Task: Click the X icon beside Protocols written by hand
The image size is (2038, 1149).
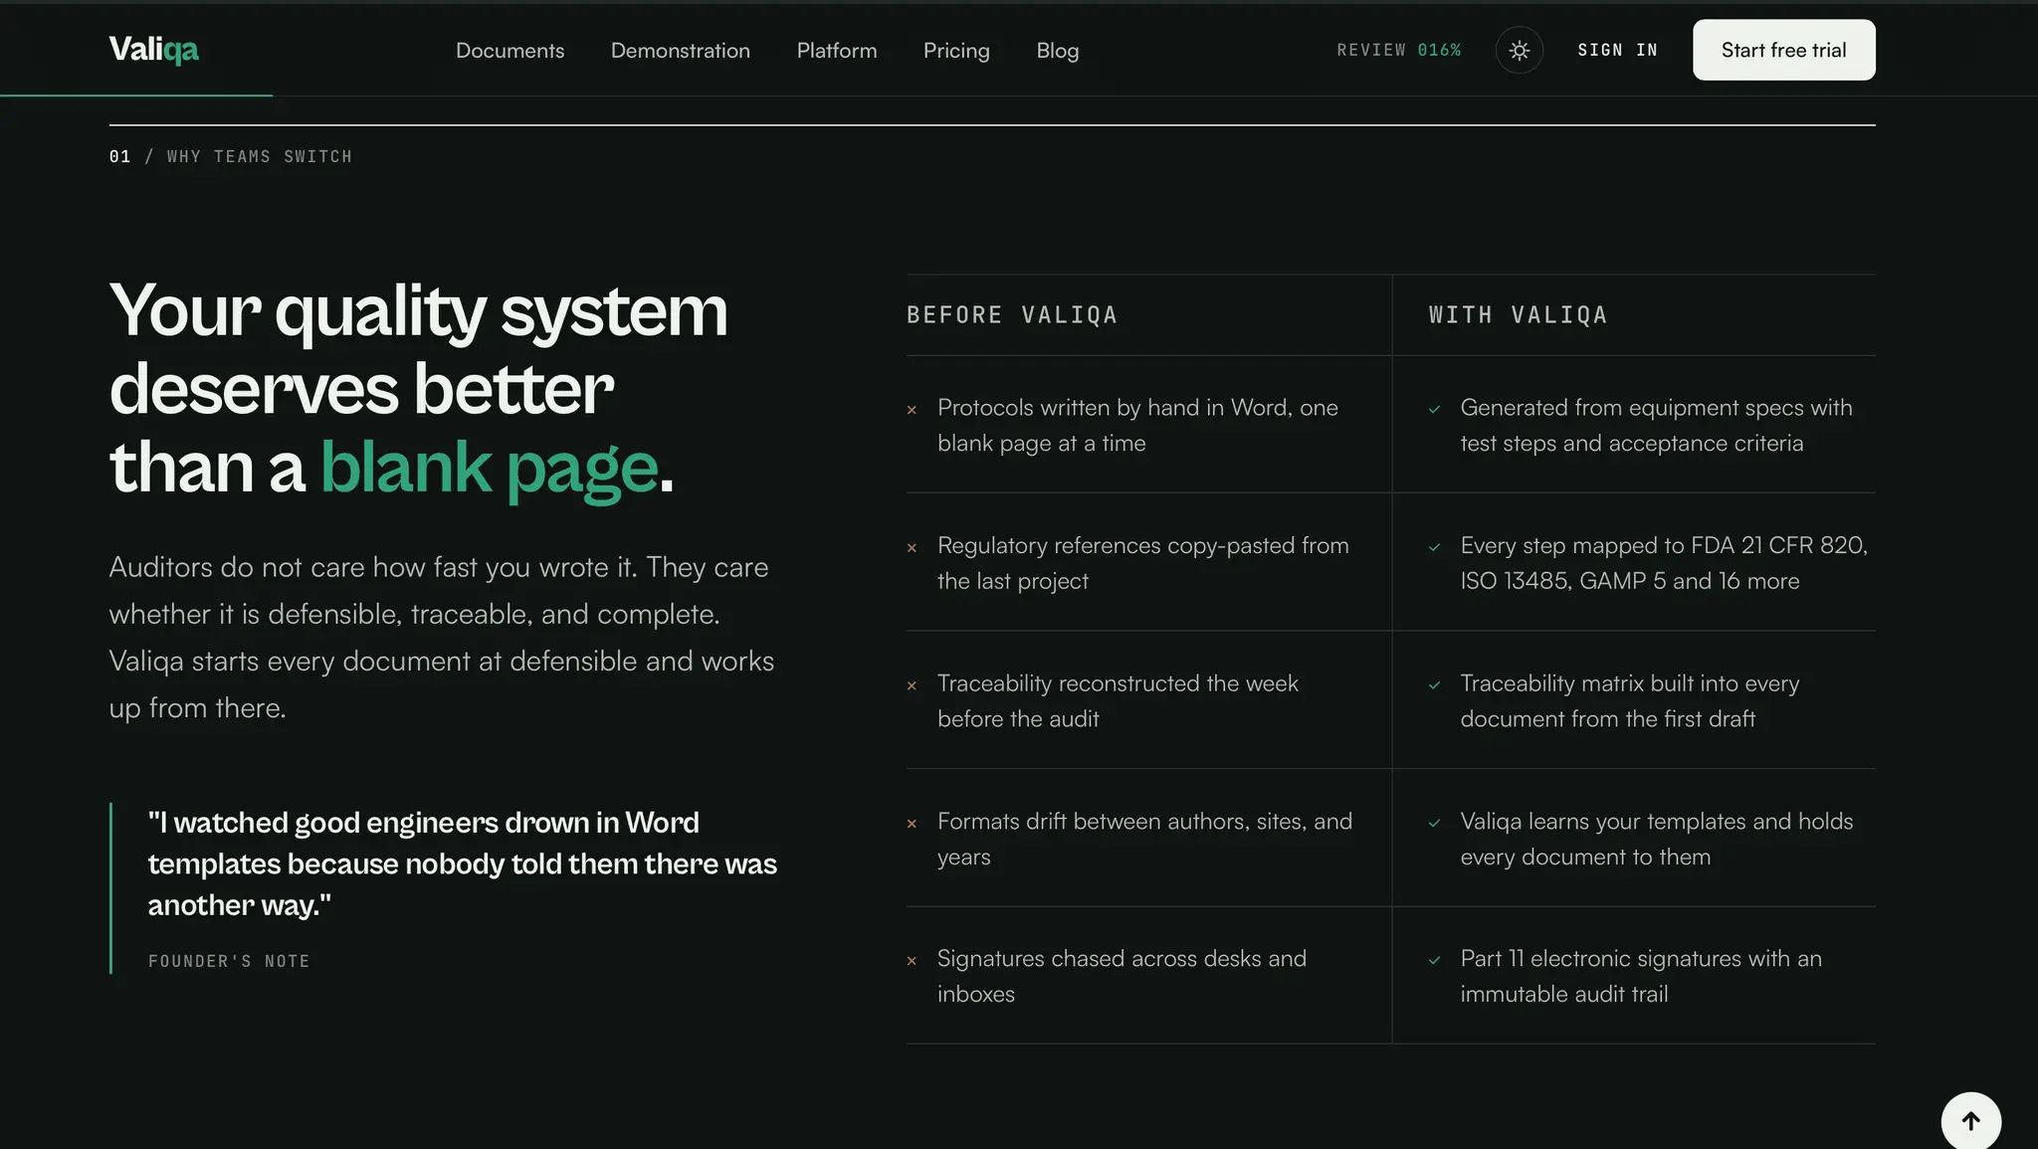Action: point(912,410)
